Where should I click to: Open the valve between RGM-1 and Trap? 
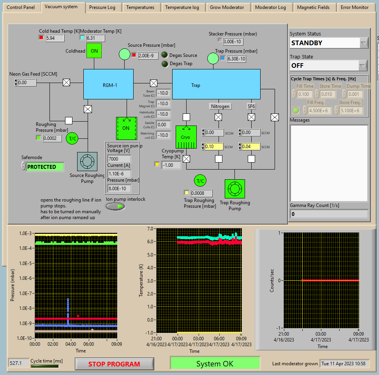pyautogui.click(x=154, y=83)
